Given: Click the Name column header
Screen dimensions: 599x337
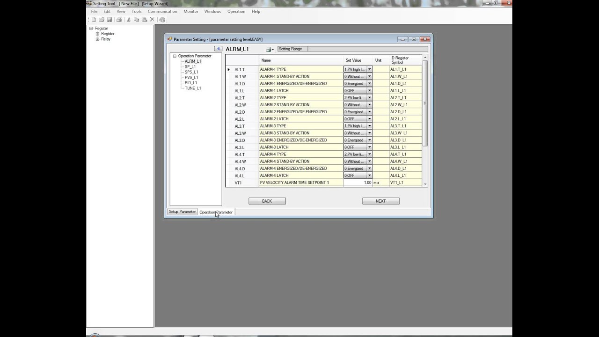Looking at the screenshot, I should pyautogui.click(x=301, y=60).
